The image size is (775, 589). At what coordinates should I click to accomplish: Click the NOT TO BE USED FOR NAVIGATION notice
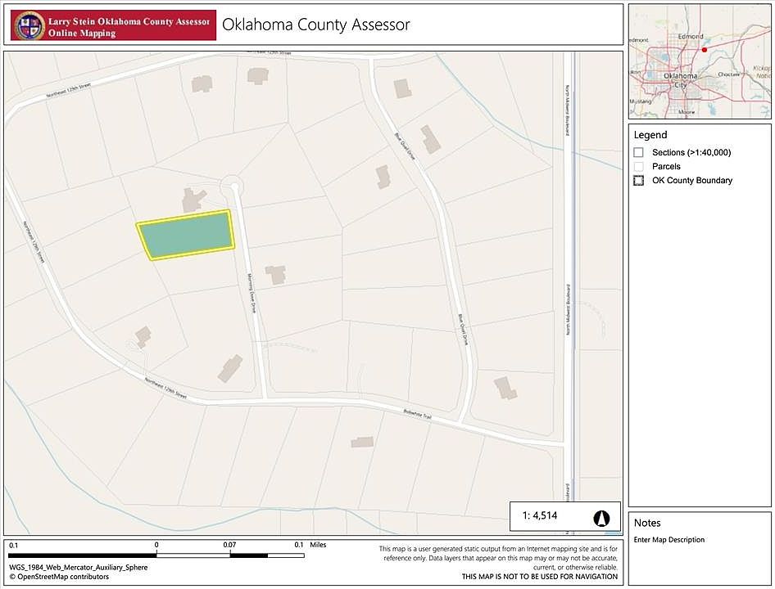pos(540,577)
